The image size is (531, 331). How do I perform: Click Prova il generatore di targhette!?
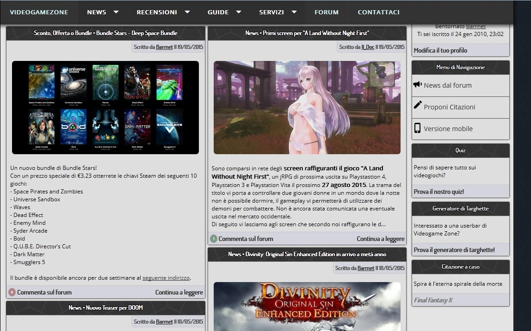[x=454, y=250]
